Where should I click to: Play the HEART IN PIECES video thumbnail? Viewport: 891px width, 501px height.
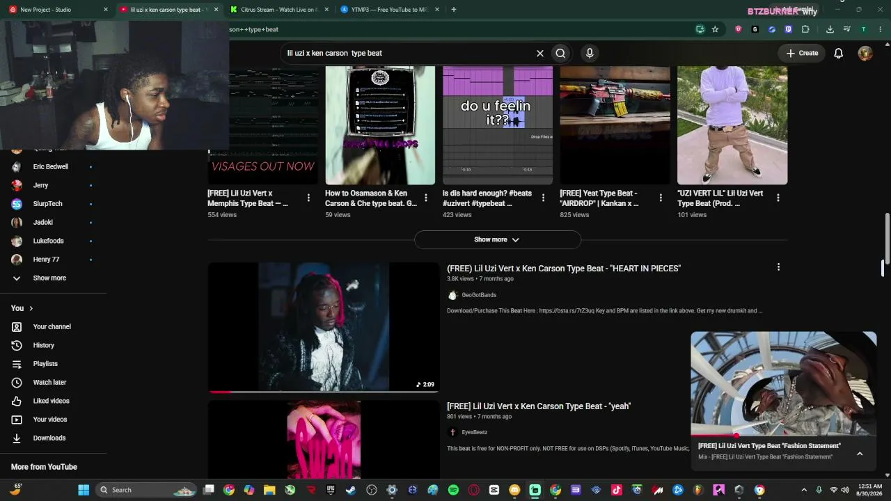coord(324,327)
